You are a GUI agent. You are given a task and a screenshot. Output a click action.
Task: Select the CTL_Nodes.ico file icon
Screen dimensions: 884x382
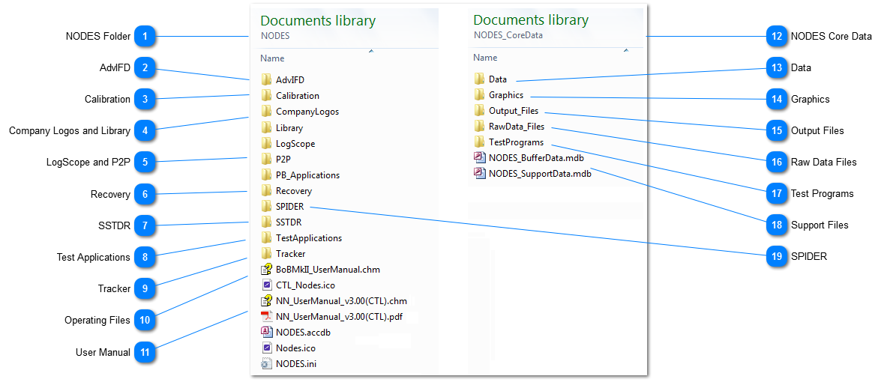[x=267, y=285]
